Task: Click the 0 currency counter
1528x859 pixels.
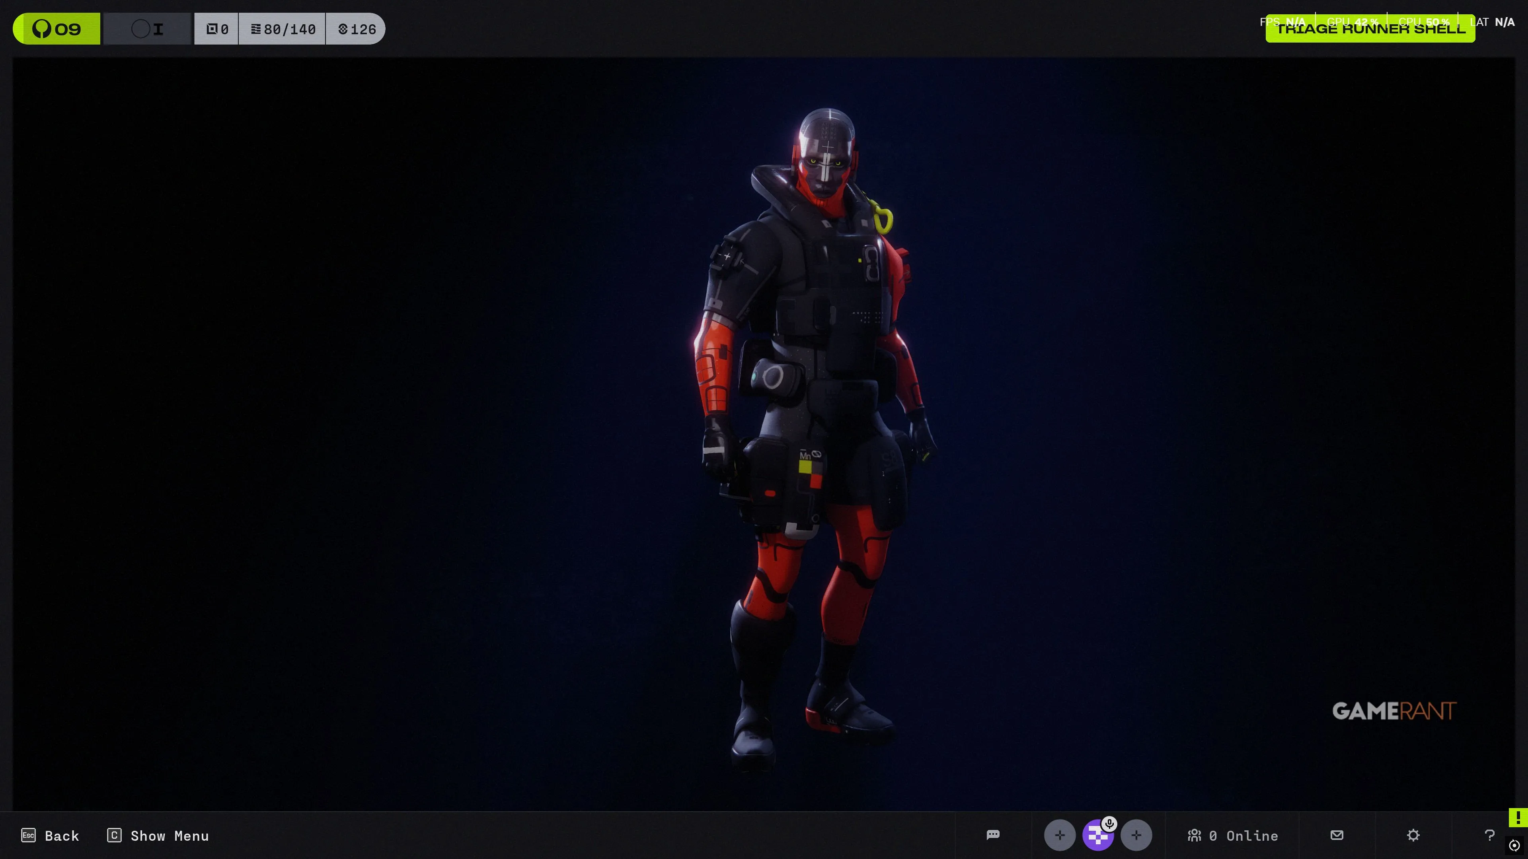Action: coord(216,29)
